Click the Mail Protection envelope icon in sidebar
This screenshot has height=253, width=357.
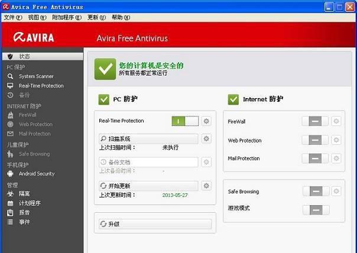pos(10,134)
